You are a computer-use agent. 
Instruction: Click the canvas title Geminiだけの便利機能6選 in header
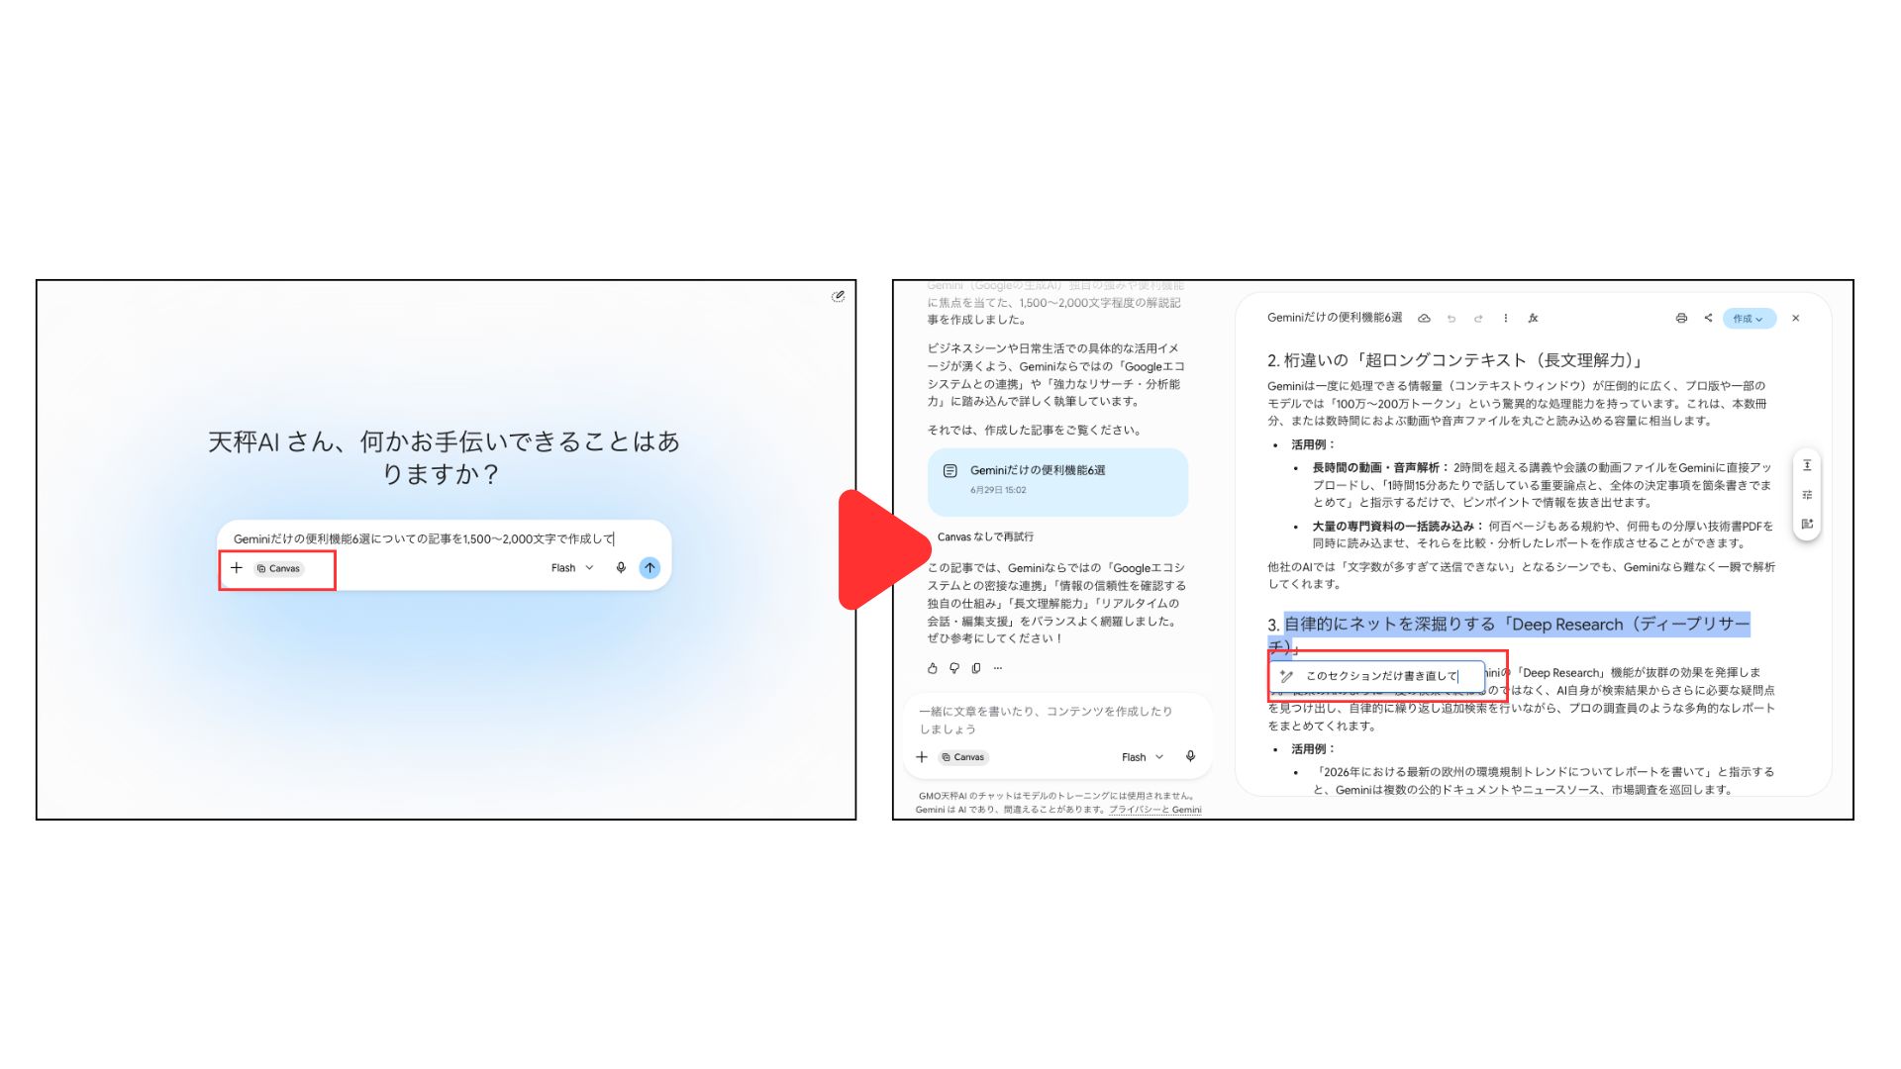pos(1335,318)
